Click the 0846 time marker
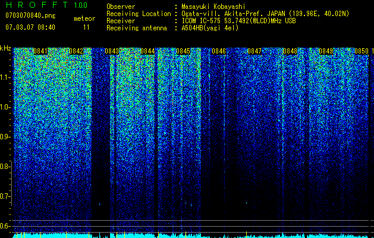Viewport: 374px width, 238px height. (x=219, y=51)
